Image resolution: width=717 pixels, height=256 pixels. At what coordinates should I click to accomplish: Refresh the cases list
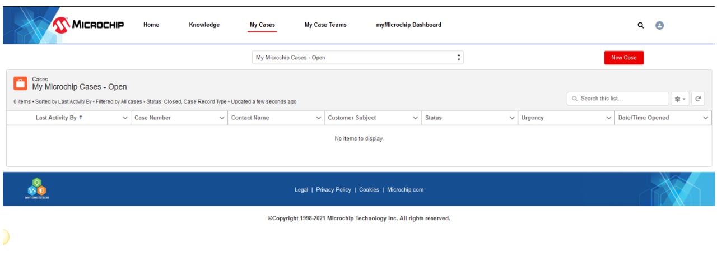pyautogui.click(x=698, y=99)
